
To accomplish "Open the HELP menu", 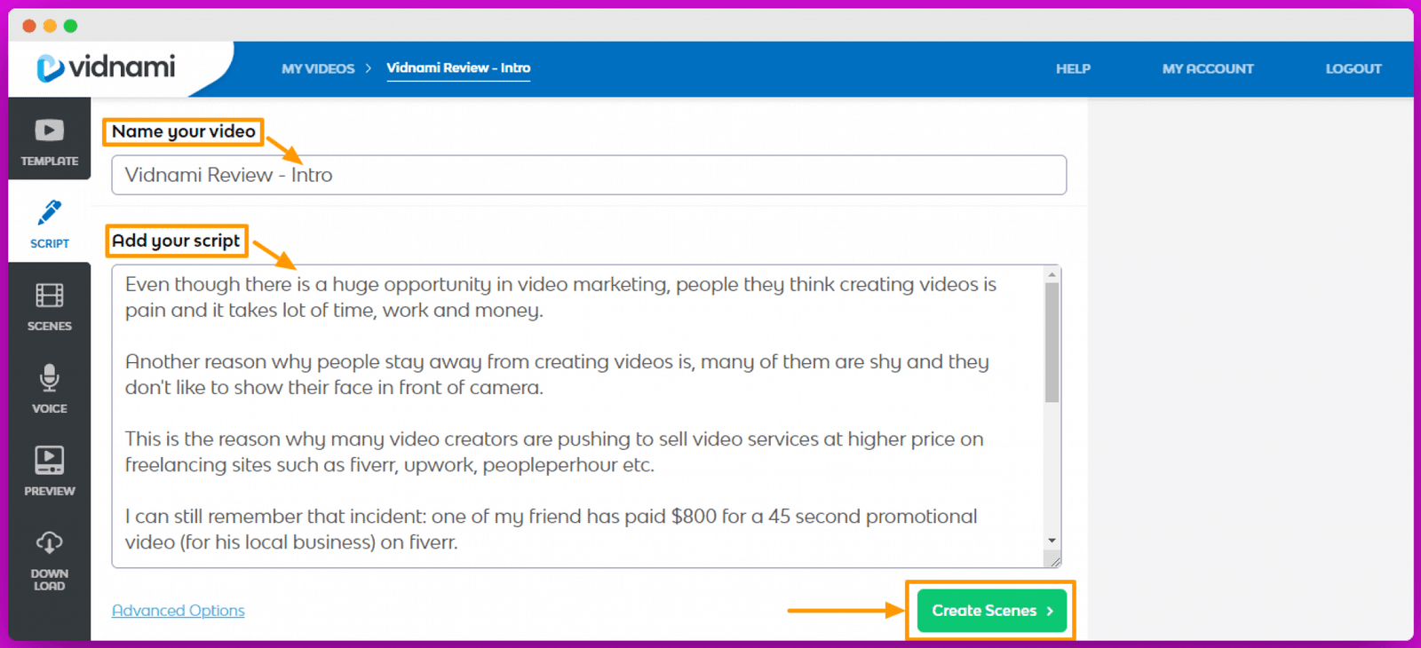I will pyautogui.click(x=1073, y=68).
